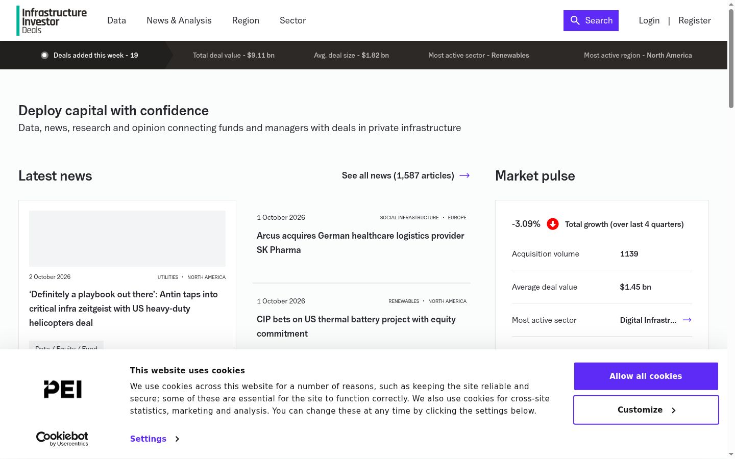The height and width of the screenshot is (459, 735).
Task: Open the Sector menu
Action: [x=292, y=20]
